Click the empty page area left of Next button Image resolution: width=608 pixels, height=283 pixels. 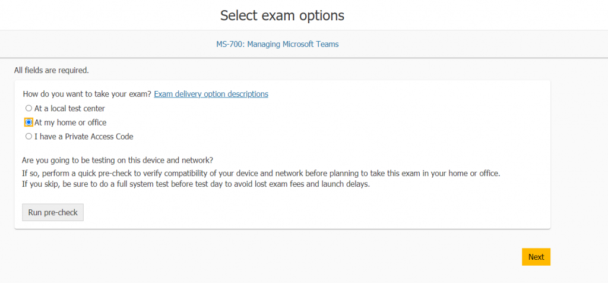click(297, 257)
